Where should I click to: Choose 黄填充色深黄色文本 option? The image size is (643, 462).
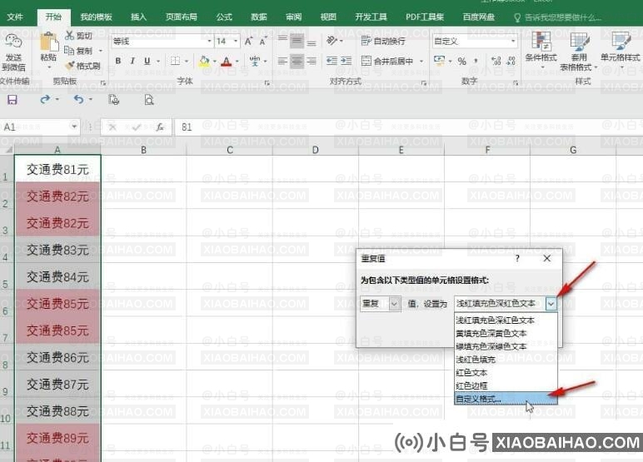pyautogui.click(x=506, y=333)
